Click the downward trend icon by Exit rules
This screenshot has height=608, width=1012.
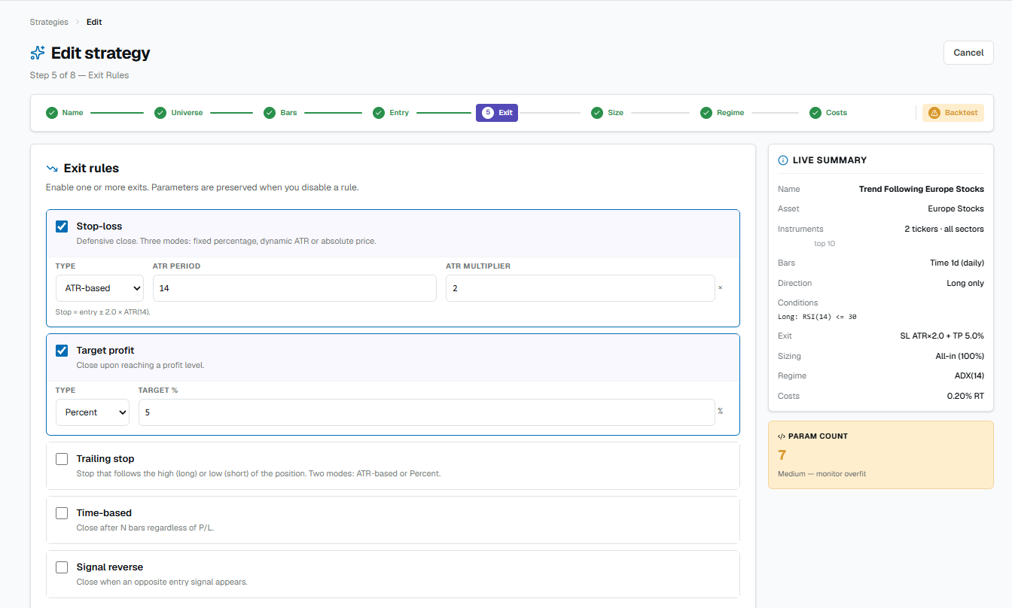52,169
